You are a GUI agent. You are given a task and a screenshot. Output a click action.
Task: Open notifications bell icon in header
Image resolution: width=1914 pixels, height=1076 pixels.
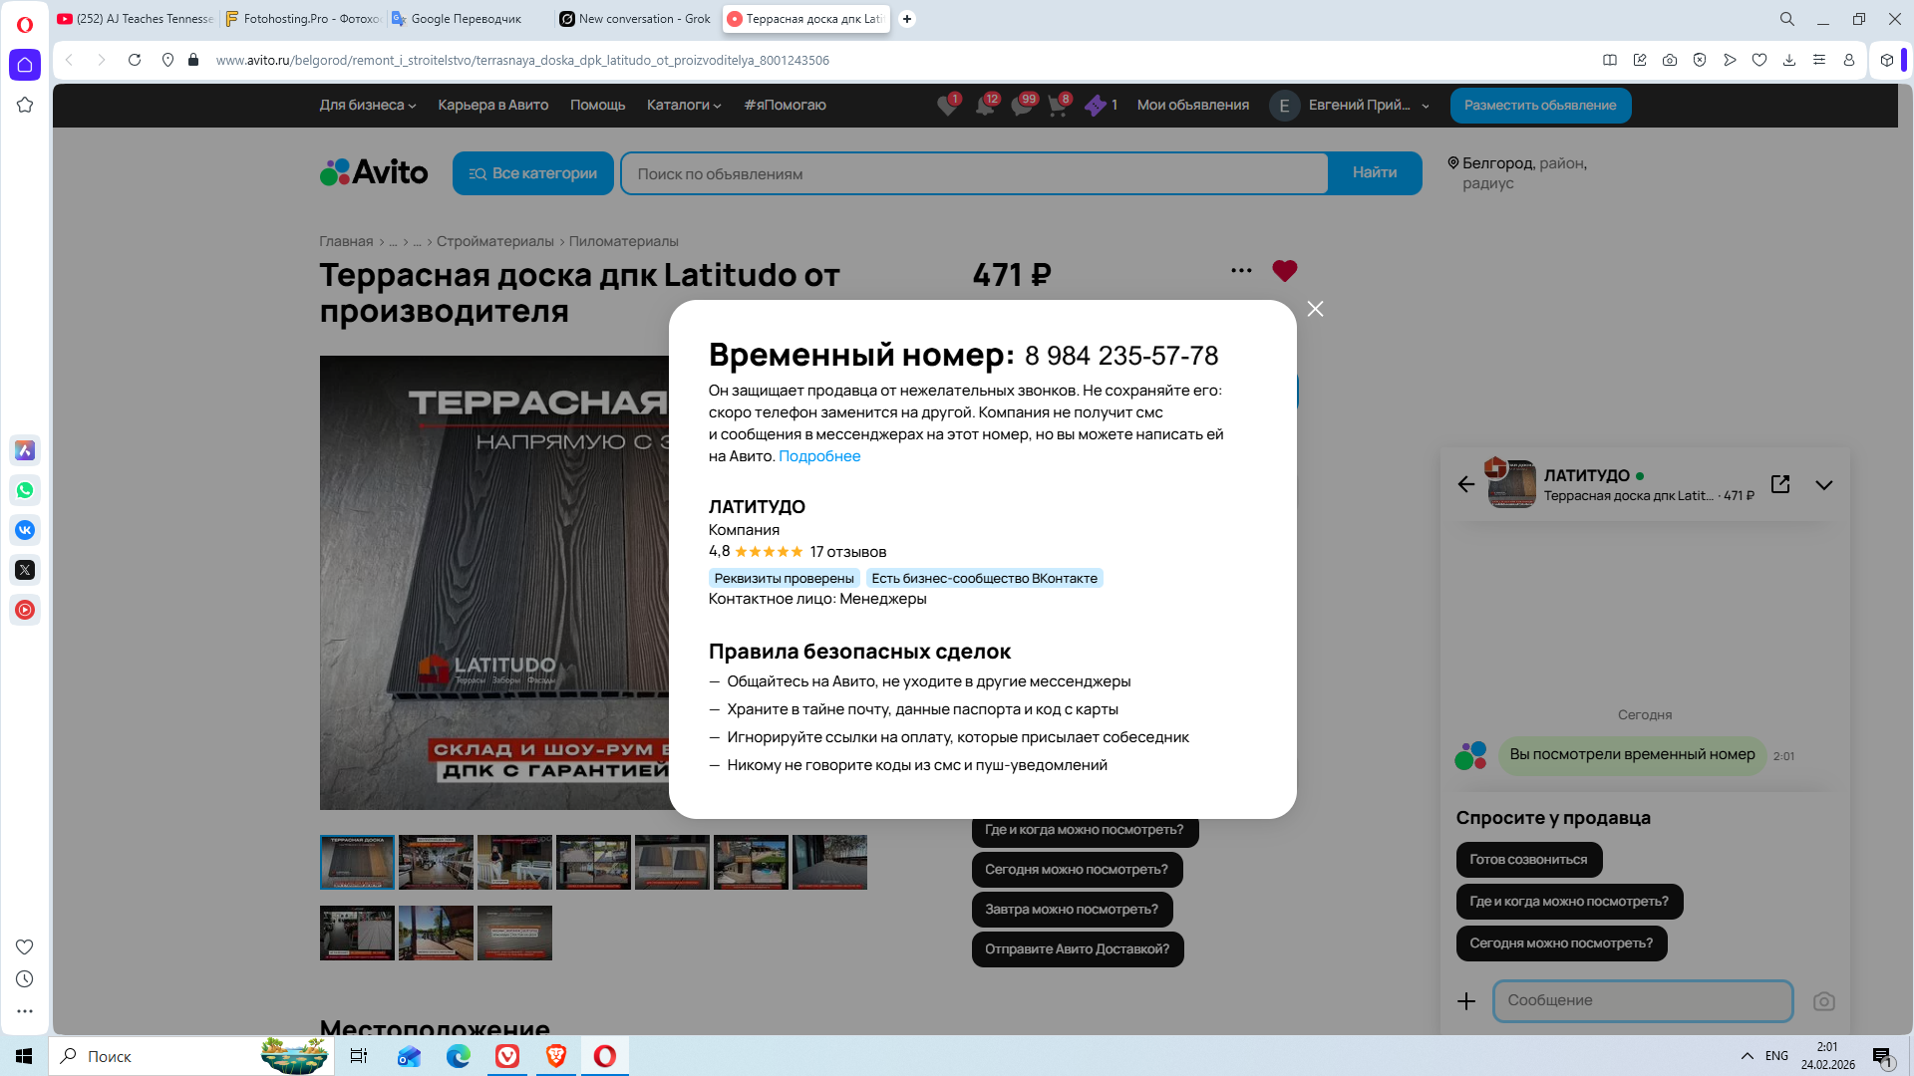[x=985, y=106]
